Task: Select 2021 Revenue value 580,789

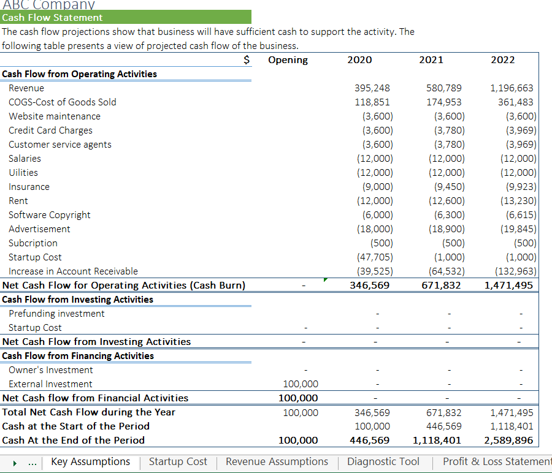Action: (x=444, y=88)
